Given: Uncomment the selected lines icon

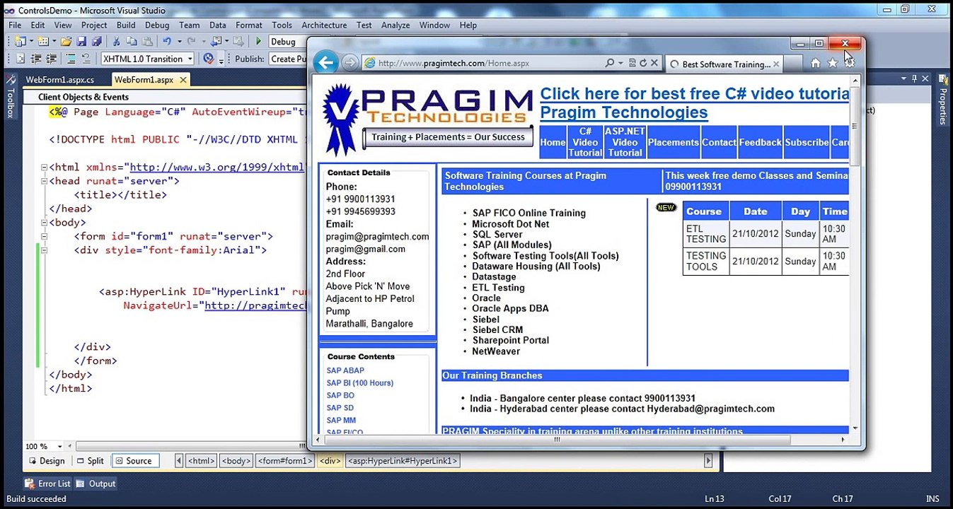Looking at the screenshot, I should coord(86,59).
